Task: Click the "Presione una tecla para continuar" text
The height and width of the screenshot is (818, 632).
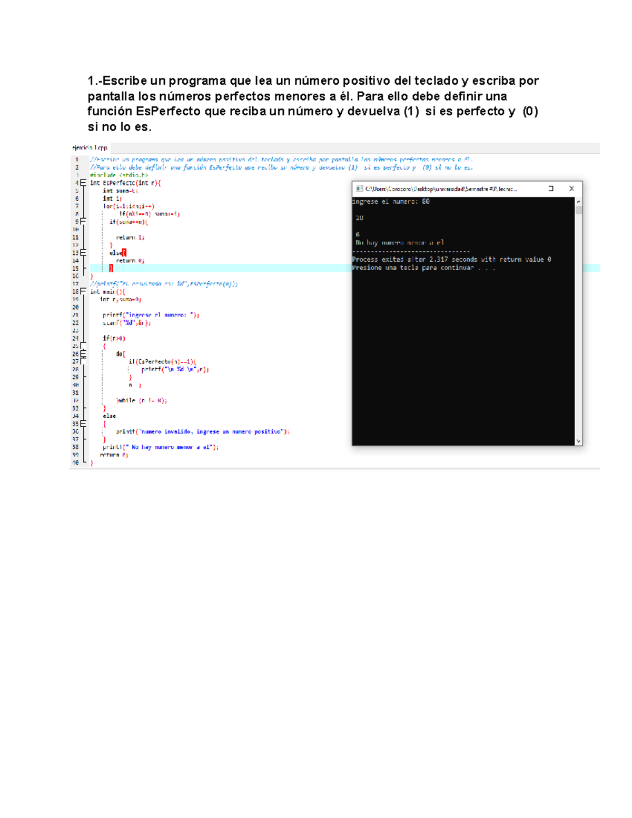Action: click(423, 268)
